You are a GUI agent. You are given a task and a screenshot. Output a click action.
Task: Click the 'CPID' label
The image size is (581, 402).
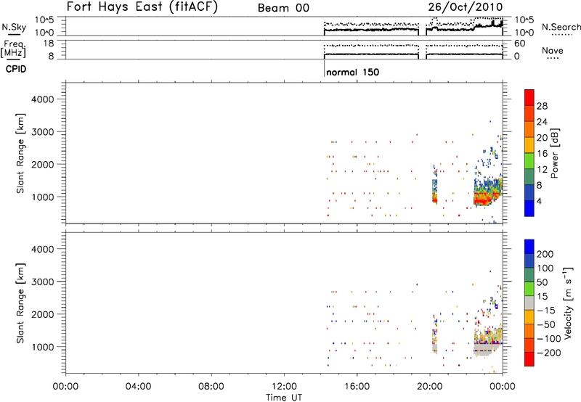click(16, 69)
